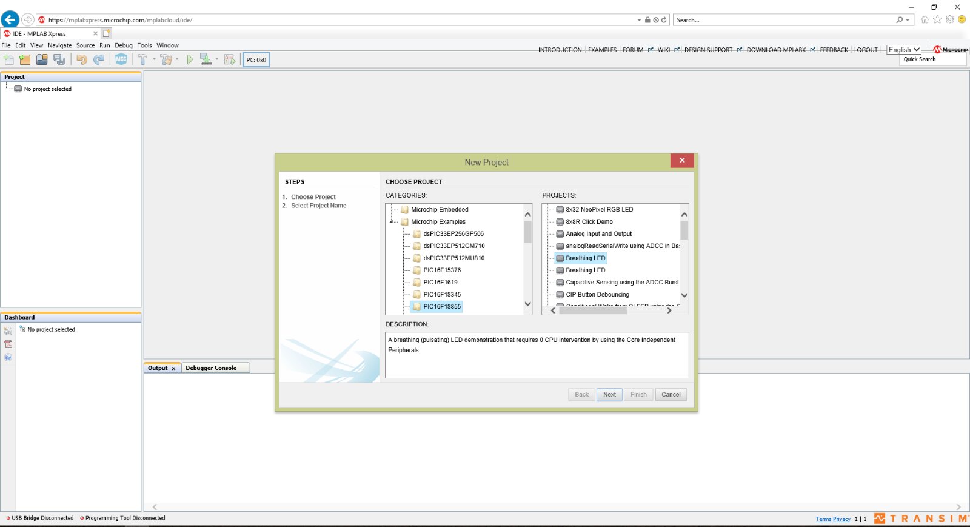Click the green Run project icon
Viewport: 970px width, 527px height.
click(x=190, y=59)
